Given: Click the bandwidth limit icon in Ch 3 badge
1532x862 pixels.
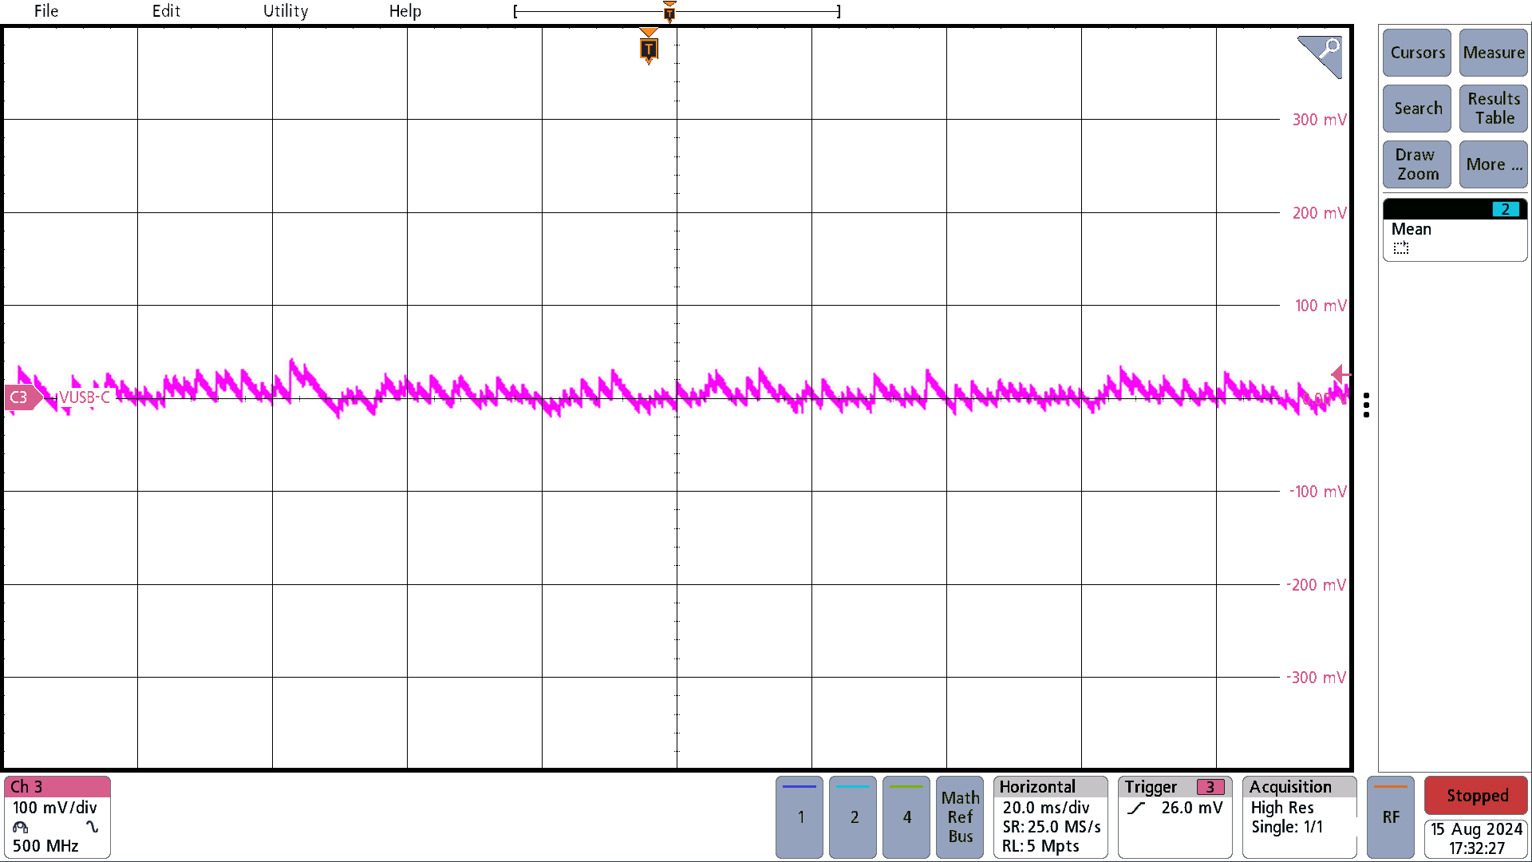Looking at the screenshot, I should pos(20,828).
